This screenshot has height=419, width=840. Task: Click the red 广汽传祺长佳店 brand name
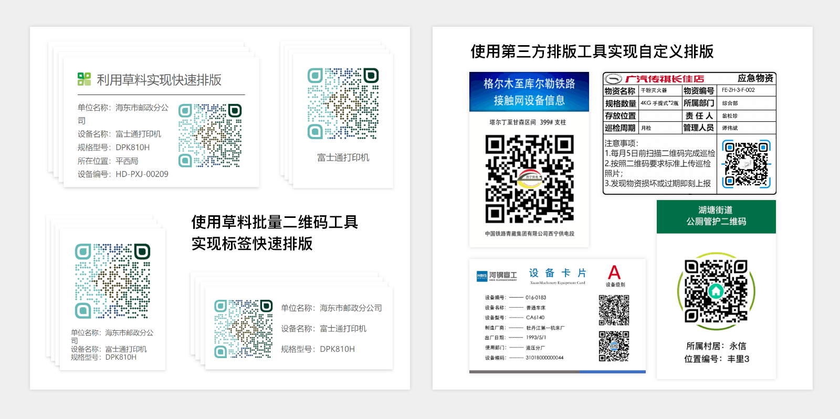pyautogui.click(x=665, y=79)
